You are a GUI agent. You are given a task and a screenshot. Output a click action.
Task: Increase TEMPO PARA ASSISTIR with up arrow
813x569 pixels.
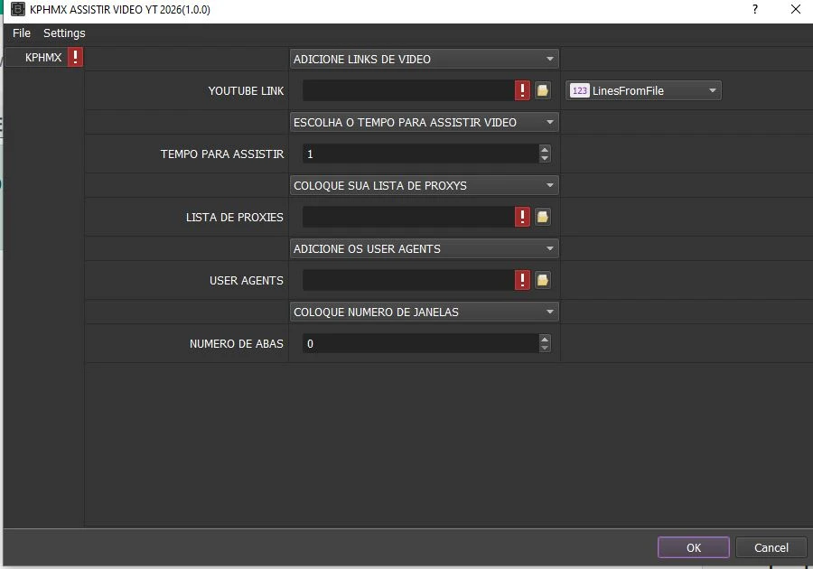click(x=544, y=149)
